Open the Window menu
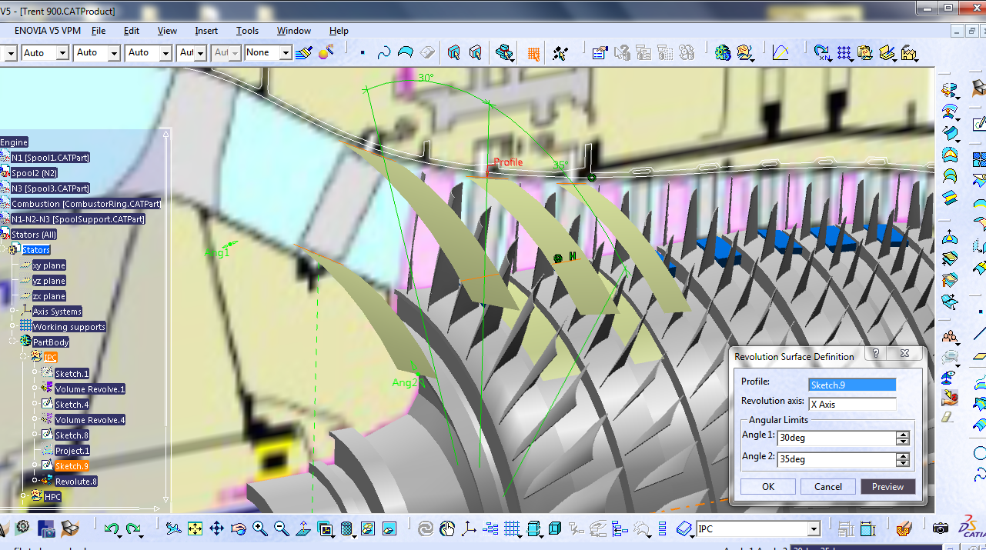 pos(294,31)
